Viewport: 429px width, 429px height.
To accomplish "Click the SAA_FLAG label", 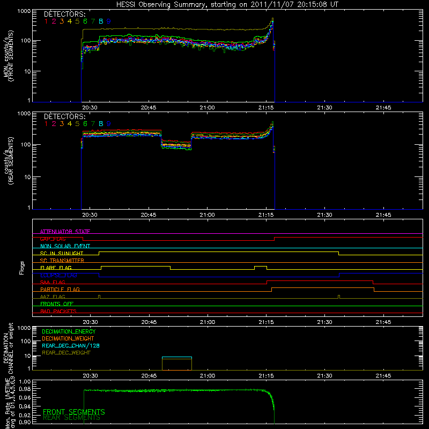I will tap(53, 282).
